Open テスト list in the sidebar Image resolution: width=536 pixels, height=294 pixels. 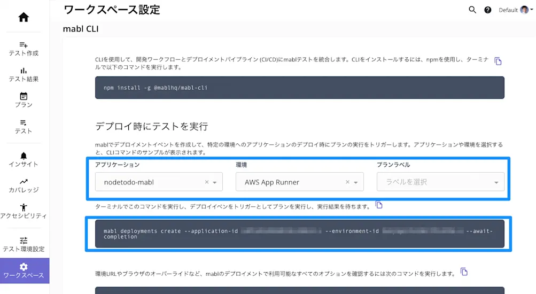pos(24,127)
